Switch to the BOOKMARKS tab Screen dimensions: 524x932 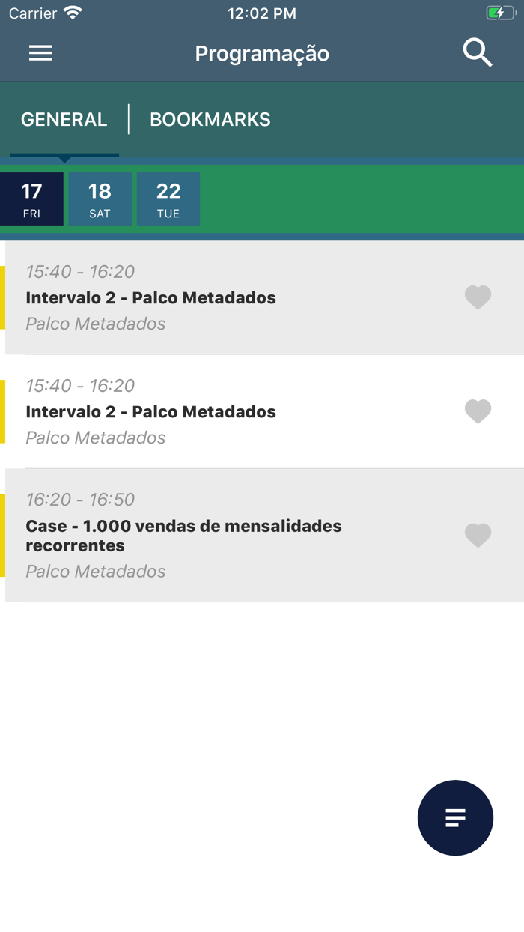[210, 118]
